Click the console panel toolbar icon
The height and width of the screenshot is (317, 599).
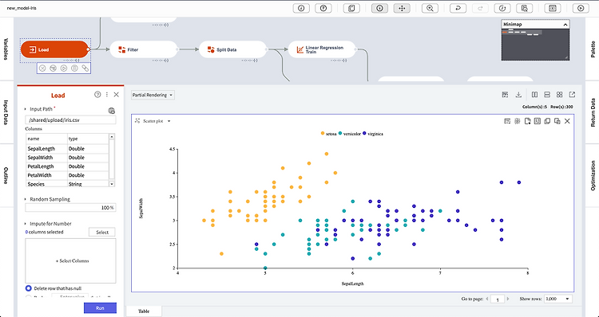(x=553, y=8)
